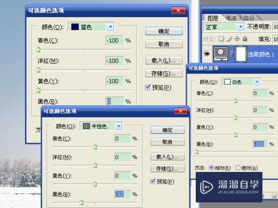The image size is (278, 208).
Task: Switch to the 图层 tab
Action: pyautogui.click(x=212, y=18)
